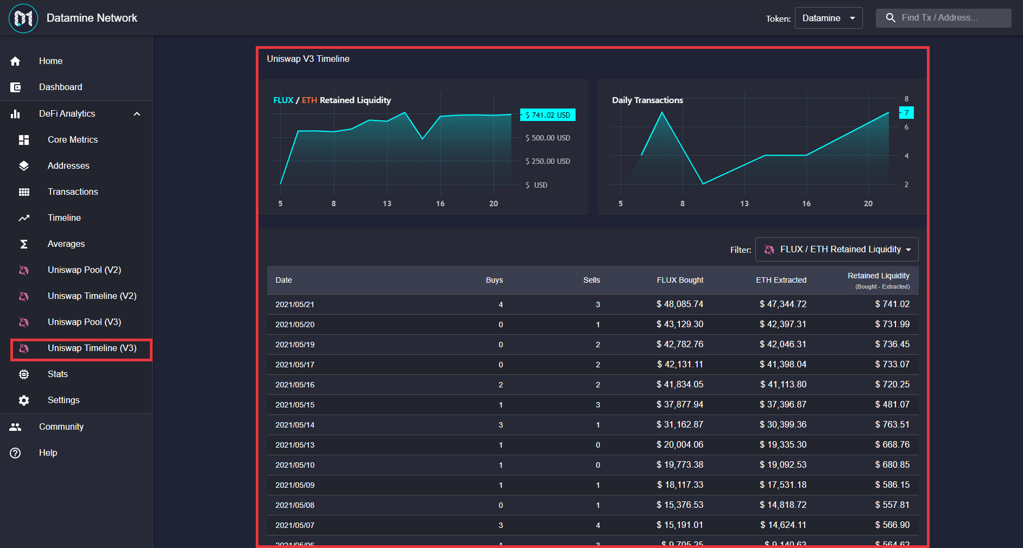Viewport: 1023px width, 548px height.
Task: Click the Stats chip icon
Action: tap(24, 374)
